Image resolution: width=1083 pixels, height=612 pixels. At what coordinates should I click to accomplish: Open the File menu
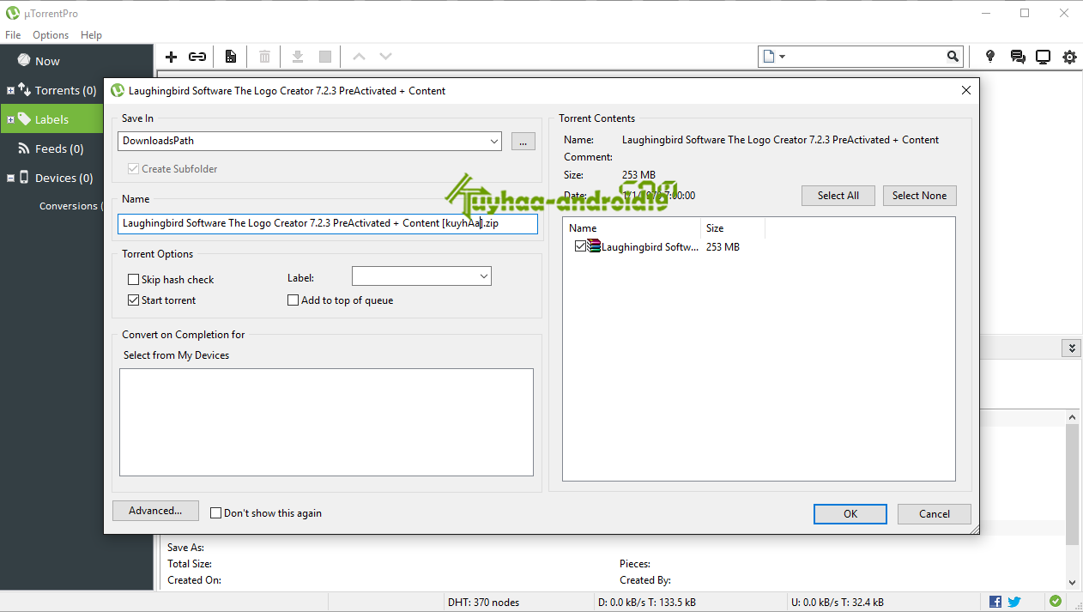[13, 35]
